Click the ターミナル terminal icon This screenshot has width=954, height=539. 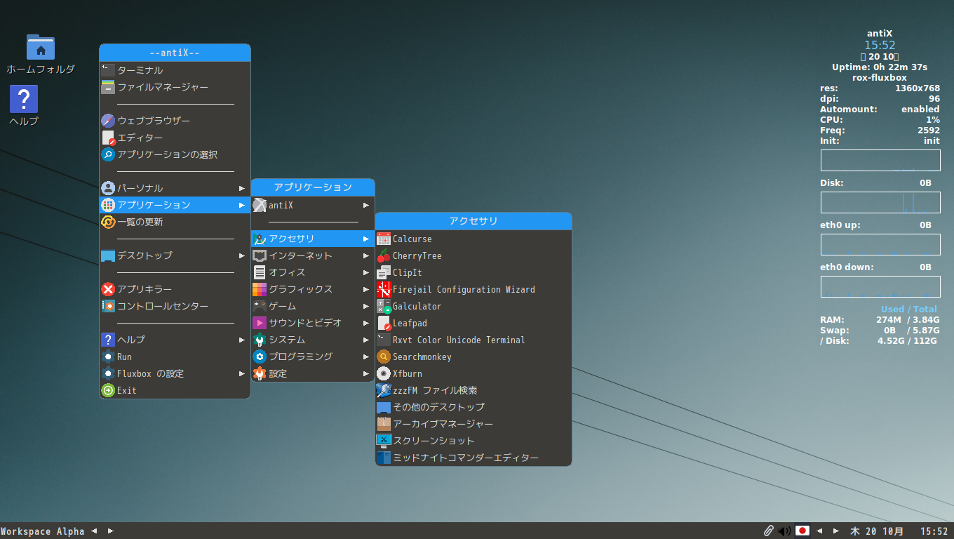[107, 70]
